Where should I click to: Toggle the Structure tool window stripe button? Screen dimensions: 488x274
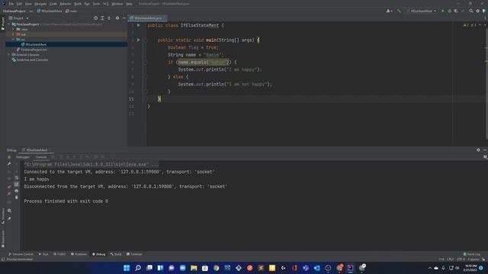coord(3,216)
